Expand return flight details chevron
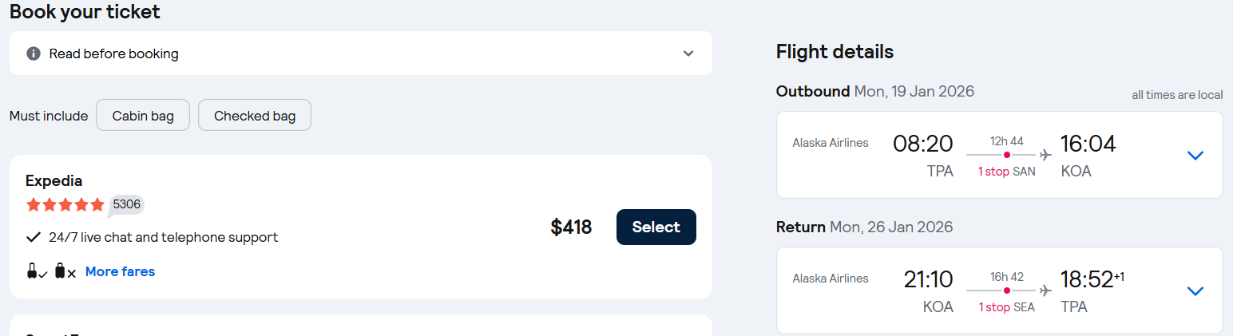Image resolution: width=1233 pixels, height=336 pixels. click(x=1195, y=291)
